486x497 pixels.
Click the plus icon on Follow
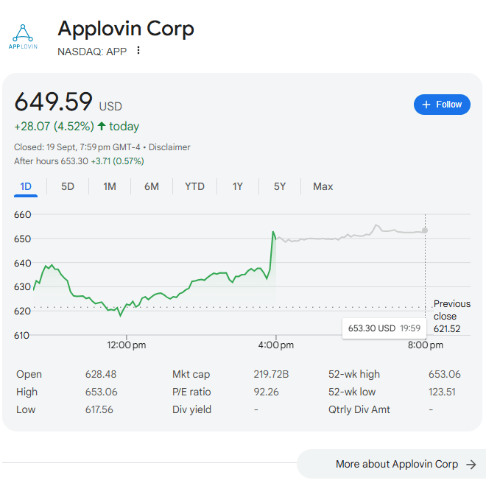[x=426, y=105]
